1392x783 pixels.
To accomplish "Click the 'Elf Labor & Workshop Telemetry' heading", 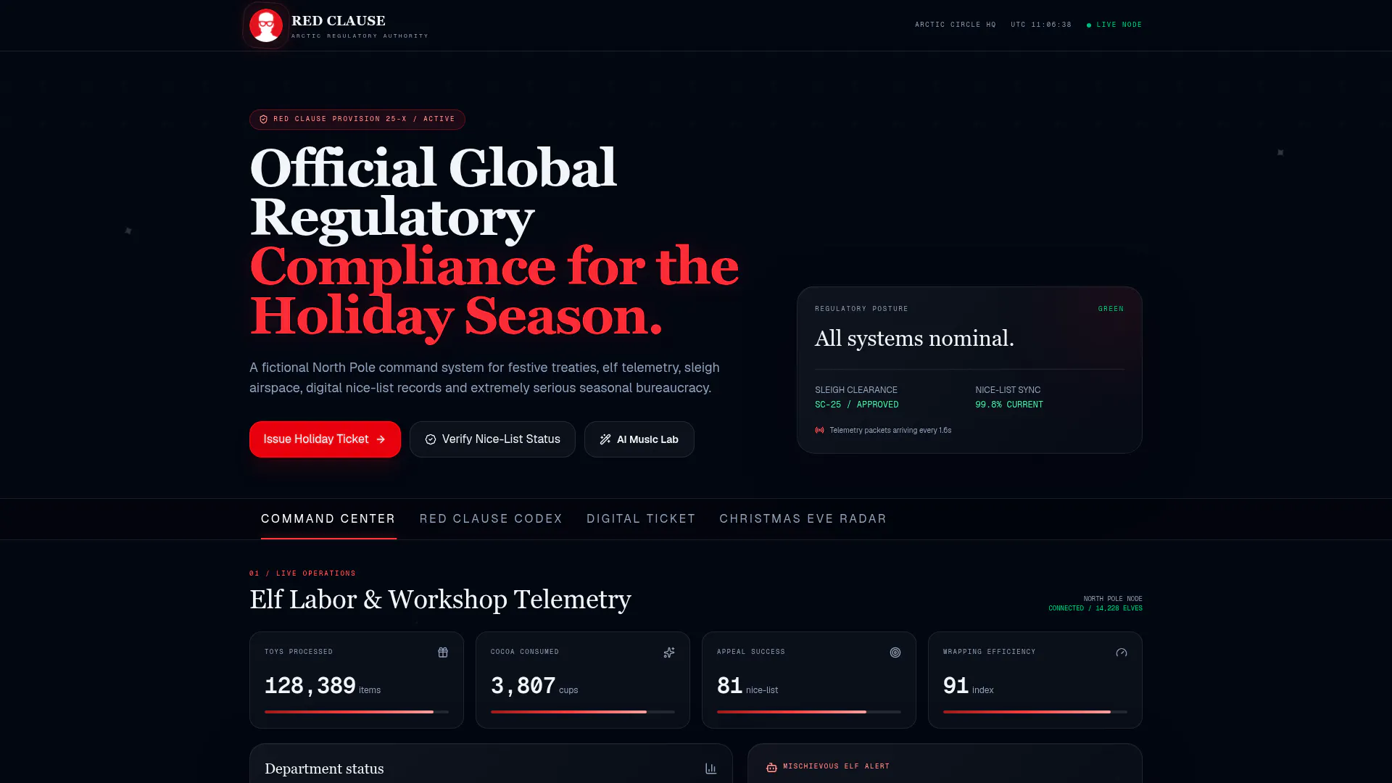I will coord(440,600).
